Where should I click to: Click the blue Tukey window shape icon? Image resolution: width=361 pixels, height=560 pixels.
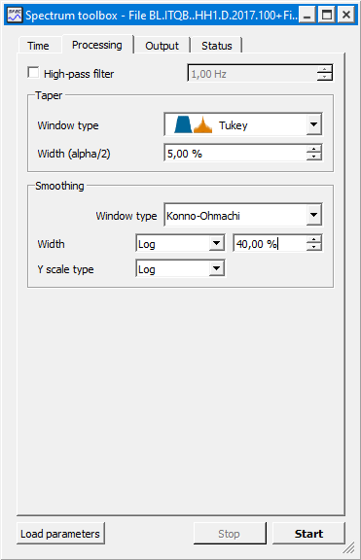tap(183, 124)
